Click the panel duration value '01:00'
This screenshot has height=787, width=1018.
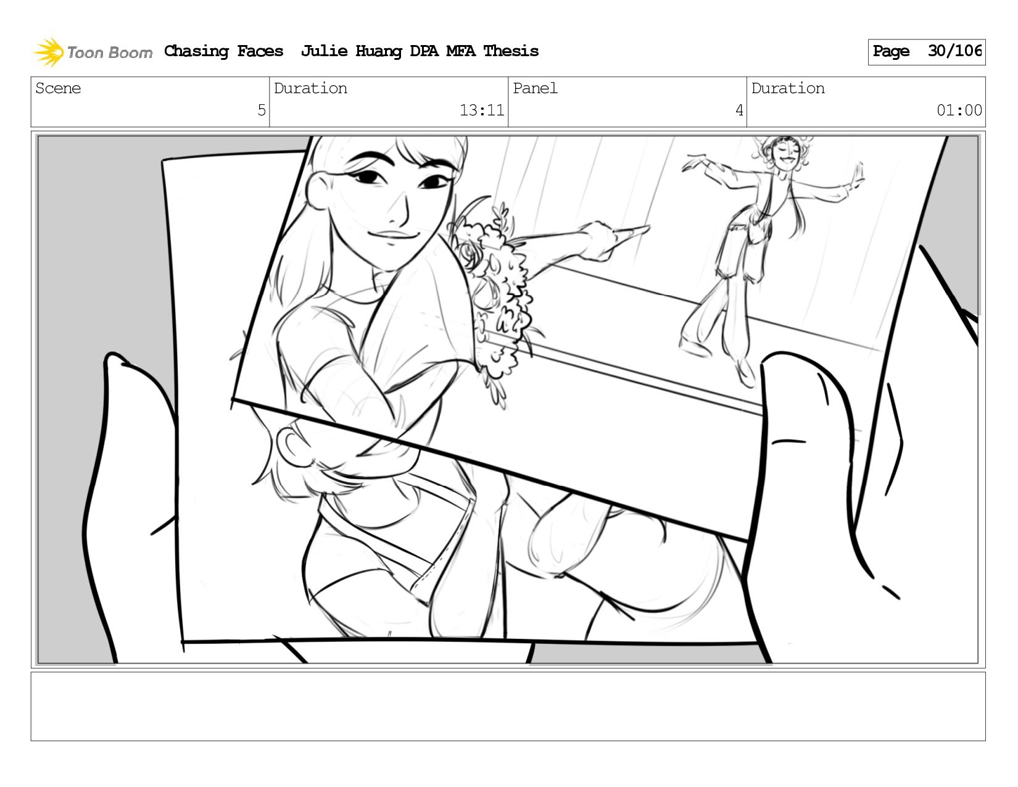coord(959,110)
